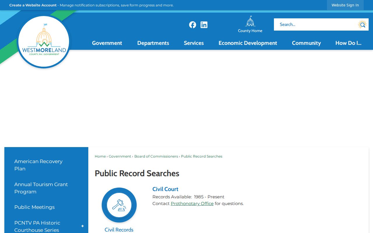This screenshot has width=373, height=233.
Task: Open Board of Commissioners breadcrumb link
Action: [x=156, y=156]
